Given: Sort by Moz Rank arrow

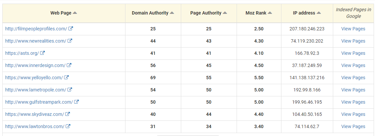Looking at the screenshot, I should [x=270, y=13].
